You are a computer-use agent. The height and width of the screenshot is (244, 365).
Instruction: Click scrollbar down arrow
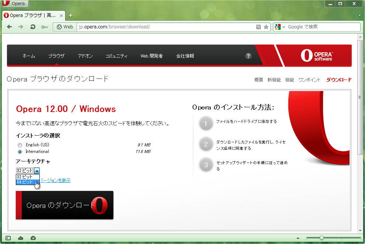tap(360, 230)
